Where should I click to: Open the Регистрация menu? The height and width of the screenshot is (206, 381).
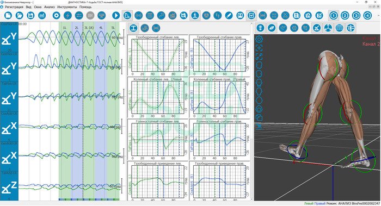[x=14, y=7]
